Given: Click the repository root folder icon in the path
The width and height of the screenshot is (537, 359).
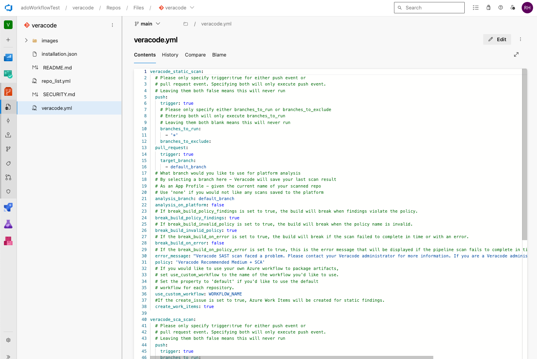Looking at the screenshot, I should (185, 24).
